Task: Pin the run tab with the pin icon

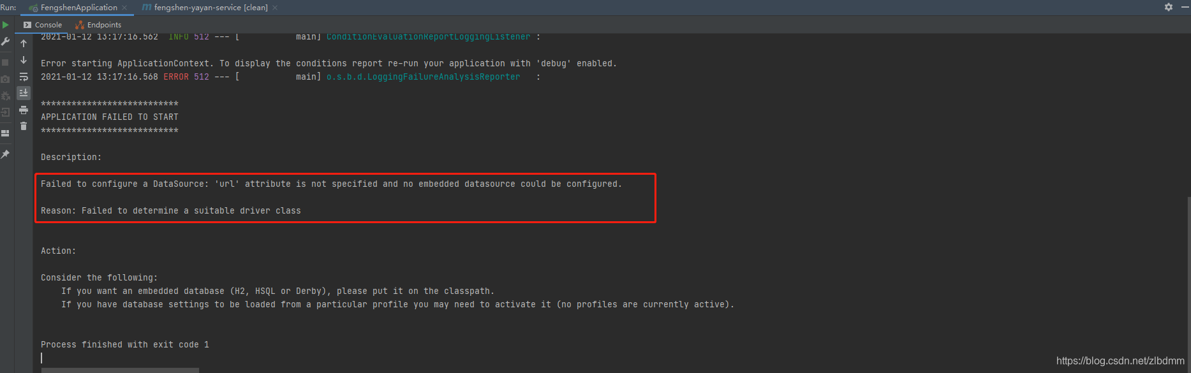Action: (x=5, y=154)
